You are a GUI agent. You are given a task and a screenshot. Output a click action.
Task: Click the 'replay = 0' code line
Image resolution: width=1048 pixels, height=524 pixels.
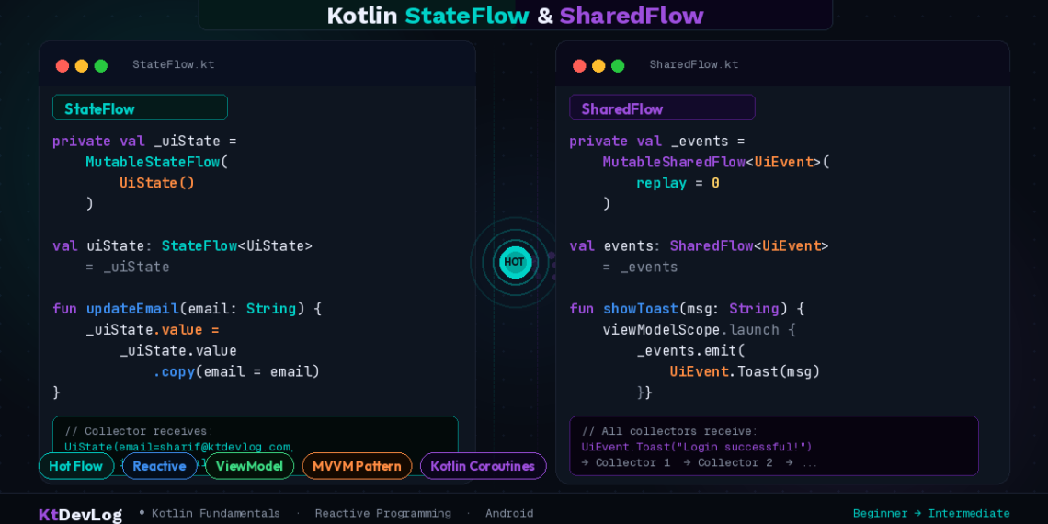pos(678,183)
